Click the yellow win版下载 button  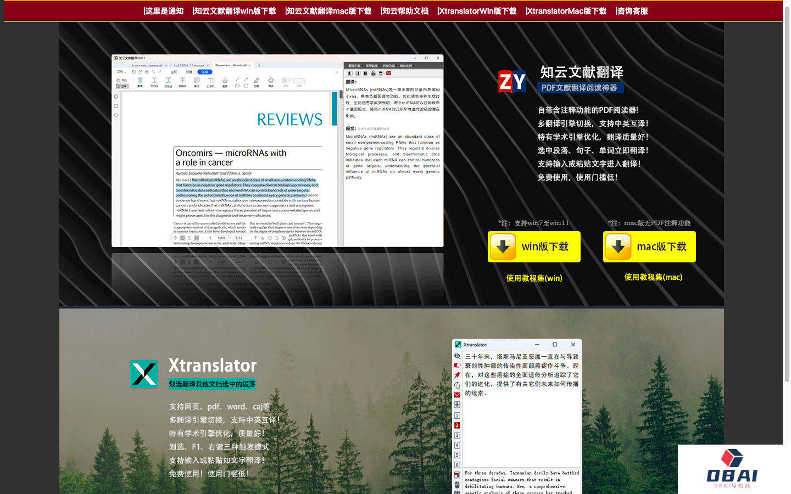coord(534,246)
